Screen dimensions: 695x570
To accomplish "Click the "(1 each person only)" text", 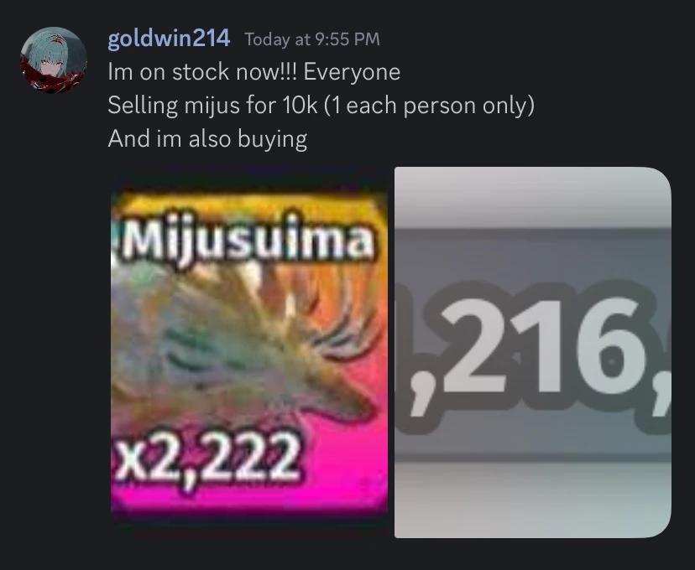I will click(x=429, y=106).
